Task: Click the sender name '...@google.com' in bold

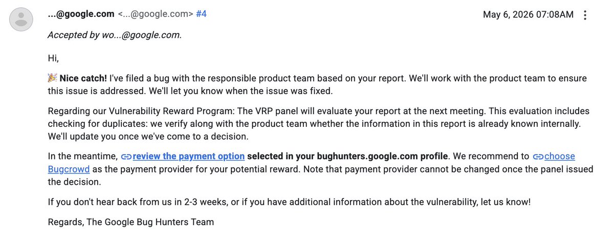Action: [81, 14]
